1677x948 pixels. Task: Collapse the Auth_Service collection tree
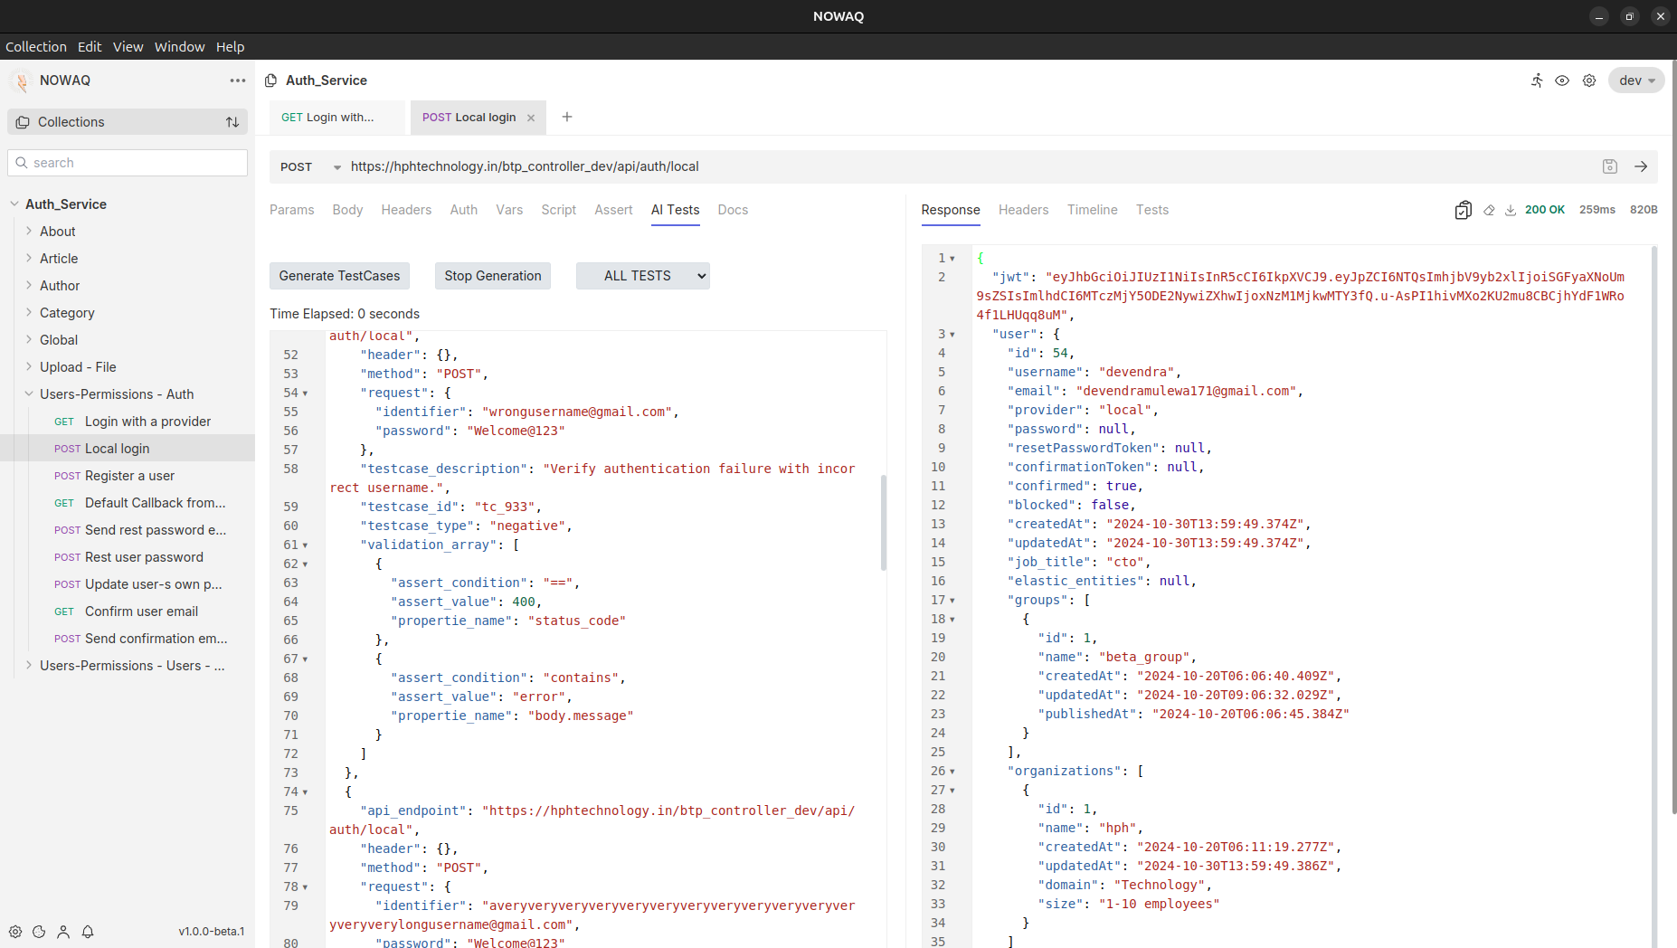click(x=14, y=204)
